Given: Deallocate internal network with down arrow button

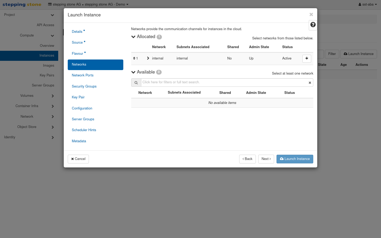Looking at the screenshot, I should click(x=307, y=58).
